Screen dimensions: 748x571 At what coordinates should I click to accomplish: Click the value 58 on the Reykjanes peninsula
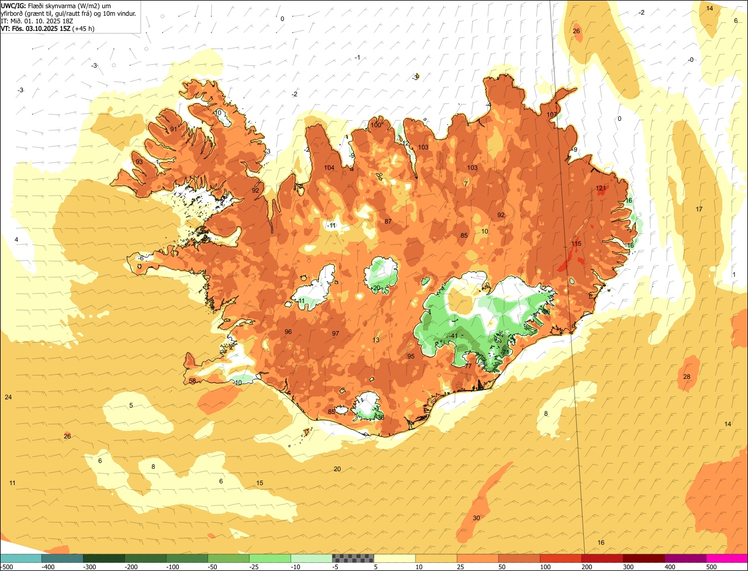[x=193, y=381]
